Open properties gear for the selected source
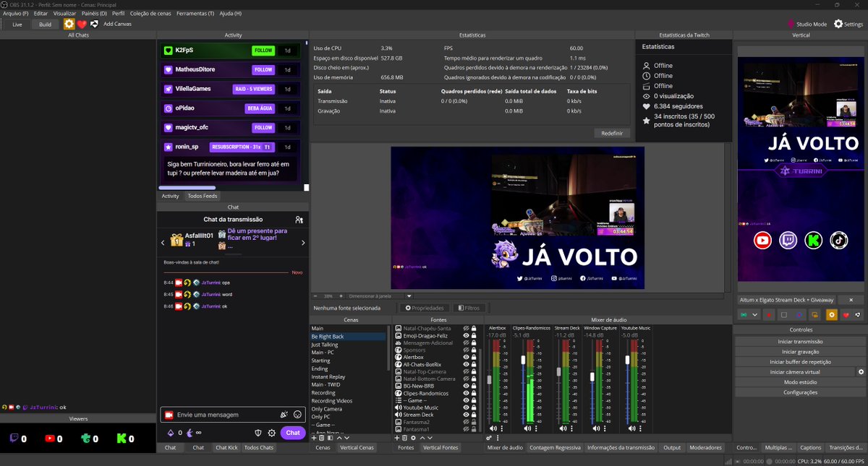Image resolution: width=868 pixels, height=466 pixels. [414, 437]
